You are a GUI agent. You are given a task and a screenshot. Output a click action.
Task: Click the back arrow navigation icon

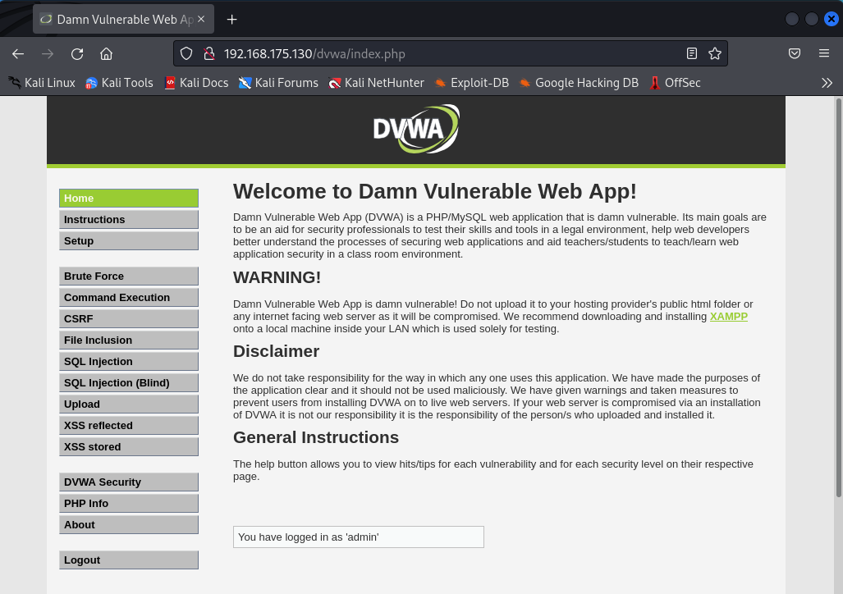(18, 54)
